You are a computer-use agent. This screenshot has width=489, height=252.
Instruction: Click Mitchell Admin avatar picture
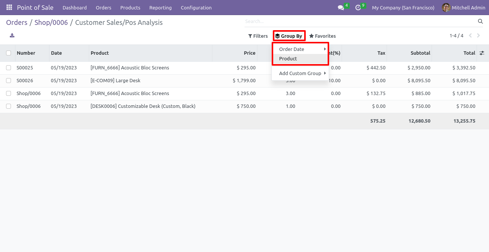pyautogui.click(x=446, y=8)
